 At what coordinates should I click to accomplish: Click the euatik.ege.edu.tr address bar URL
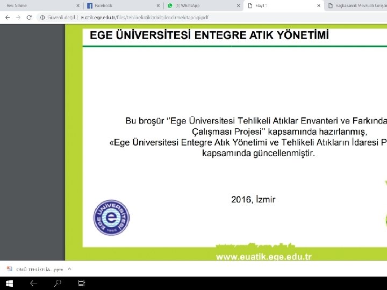click(145, 18)
